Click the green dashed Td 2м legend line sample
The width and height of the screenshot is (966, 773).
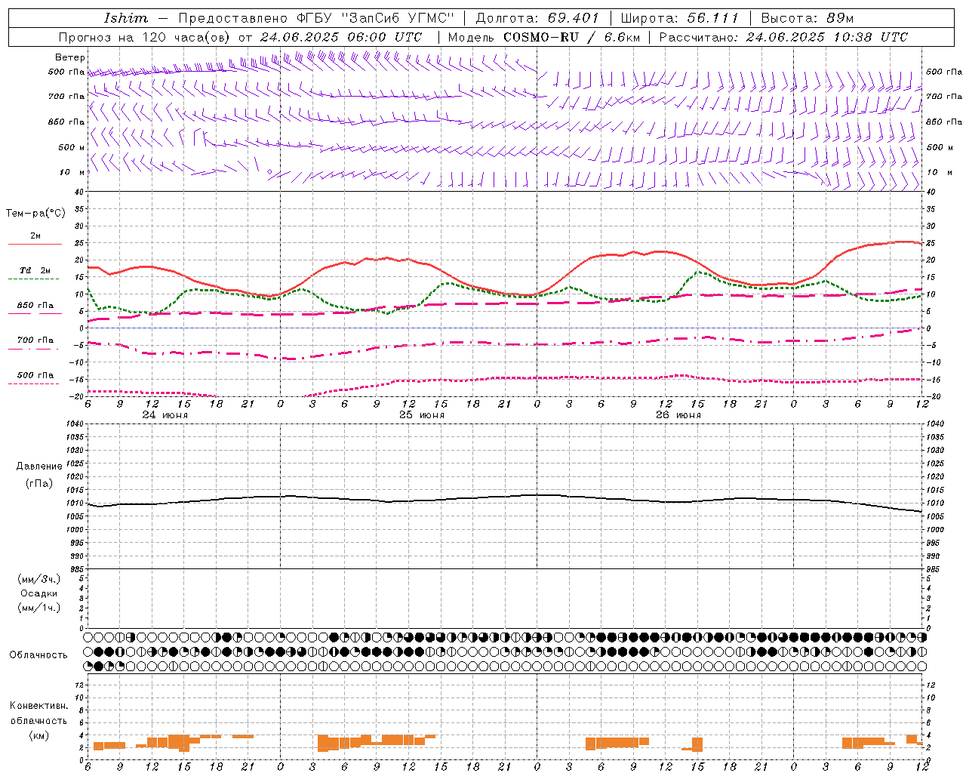[x=33, y=279]
